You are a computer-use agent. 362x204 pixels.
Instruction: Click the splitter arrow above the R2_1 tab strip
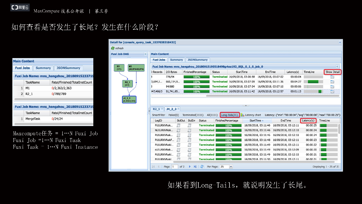coord(246,106)
